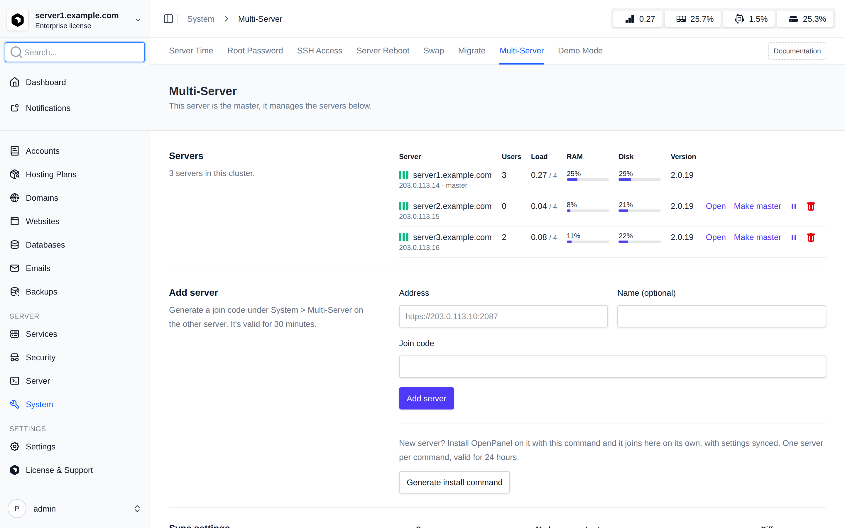
Task: Switch to the SSH Access tab
Action: point(320,51)
